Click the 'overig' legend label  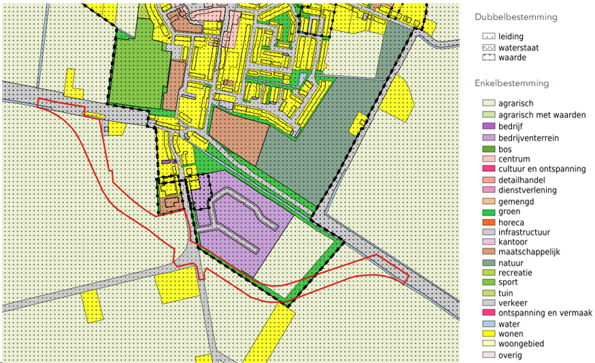(x=510, y=355)
